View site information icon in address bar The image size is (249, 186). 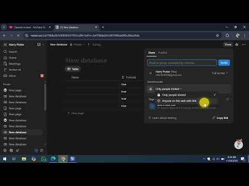(26, 36)
